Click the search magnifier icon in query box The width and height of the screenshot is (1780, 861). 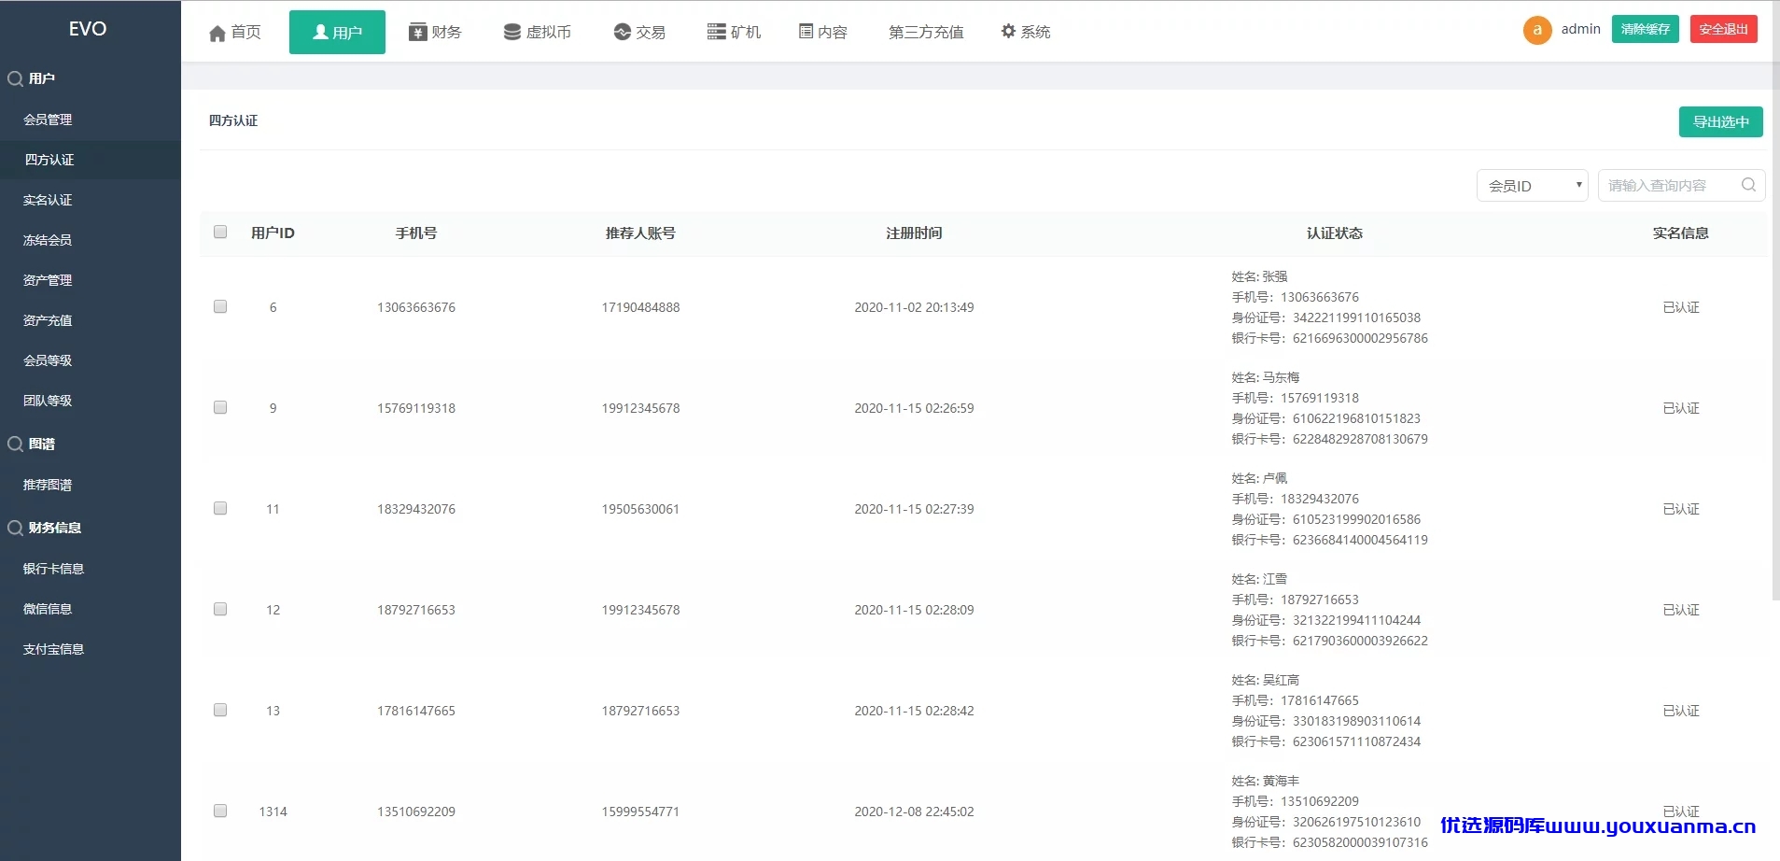pos(1748,185)
